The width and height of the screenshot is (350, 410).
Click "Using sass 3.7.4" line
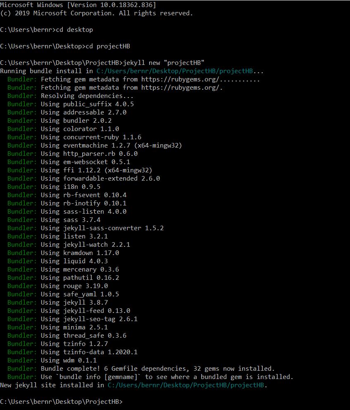pyautogui.click(x=54, y=220)
